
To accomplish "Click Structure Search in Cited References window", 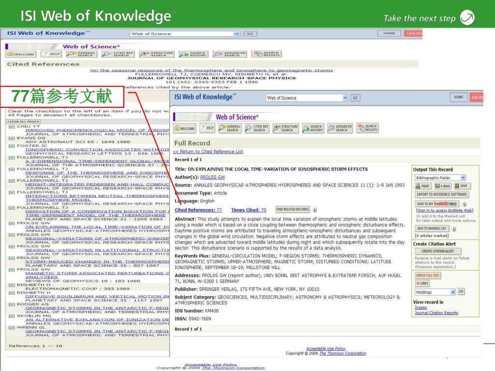I will [157, 54].
